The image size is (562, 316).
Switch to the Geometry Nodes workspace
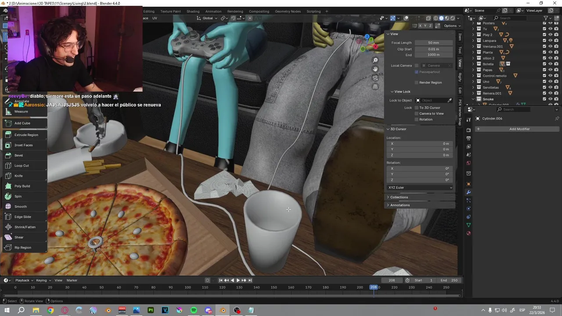pos(288,11)
